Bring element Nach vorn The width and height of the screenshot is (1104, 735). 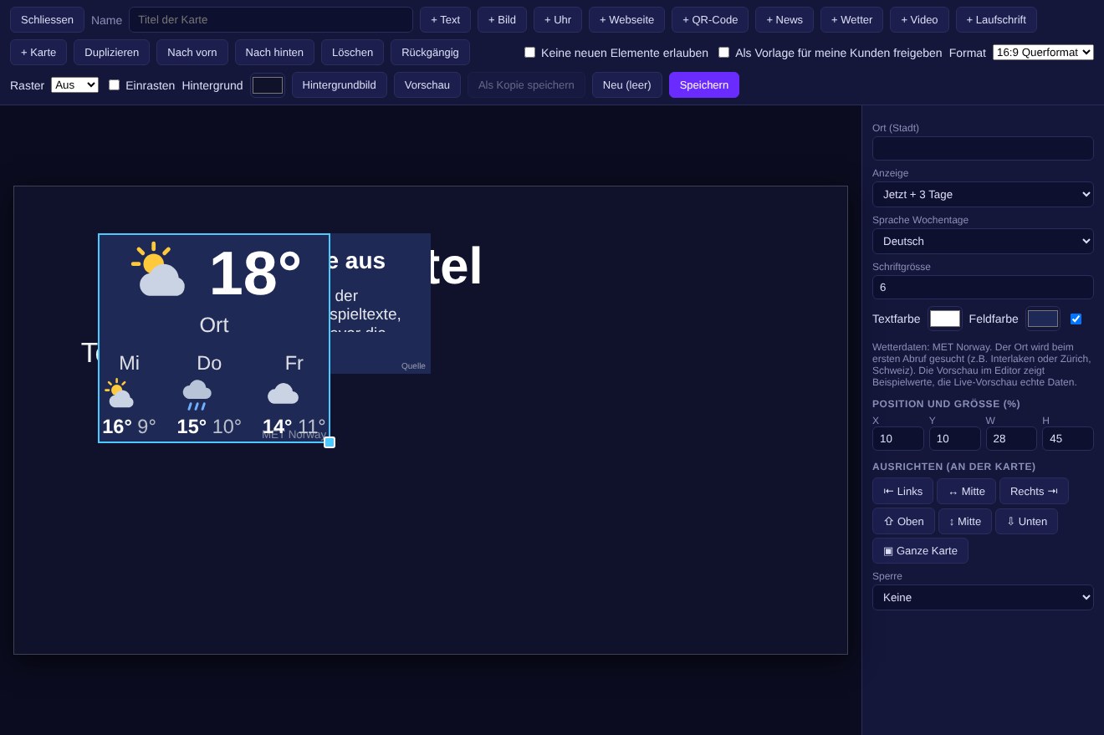pos(192,52)
